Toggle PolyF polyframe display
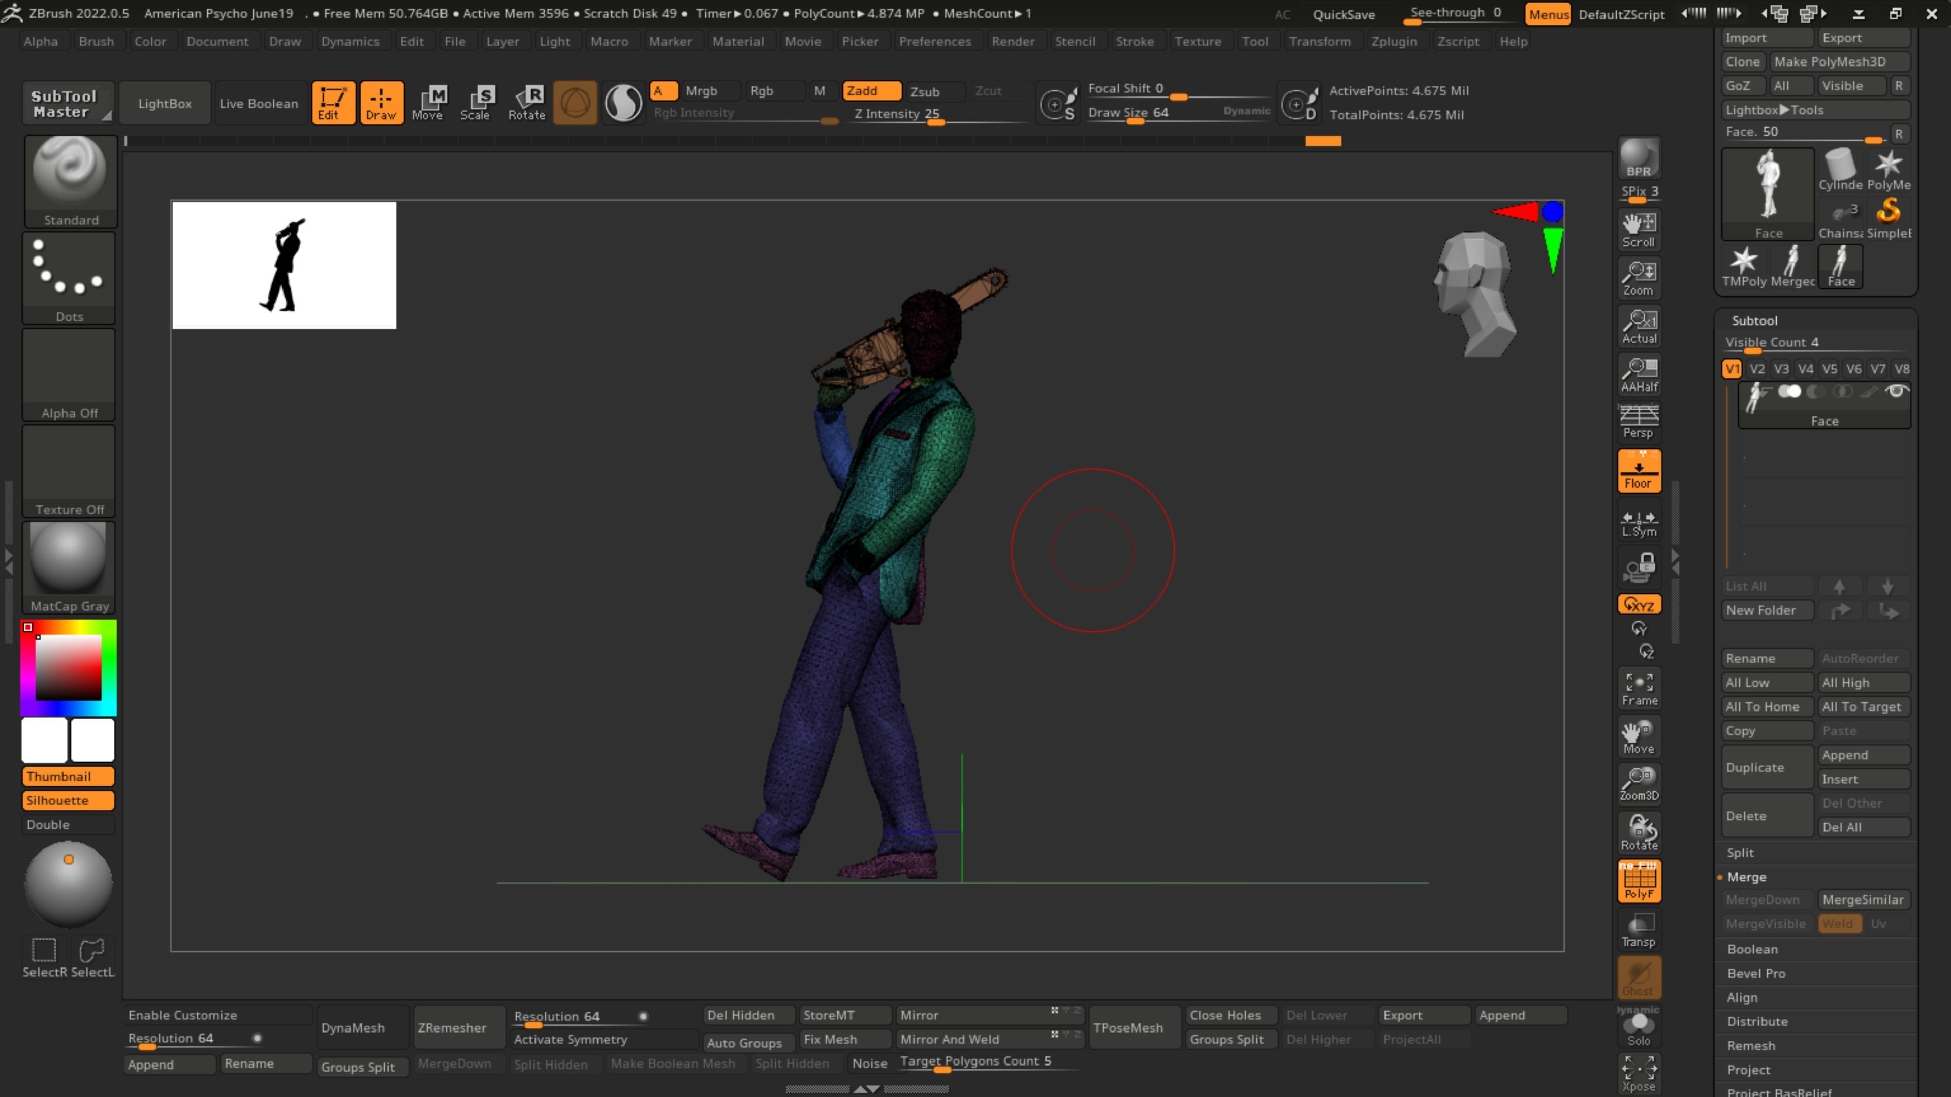This screenshot has width=1951, height=1097. [x=1639, y=881]
